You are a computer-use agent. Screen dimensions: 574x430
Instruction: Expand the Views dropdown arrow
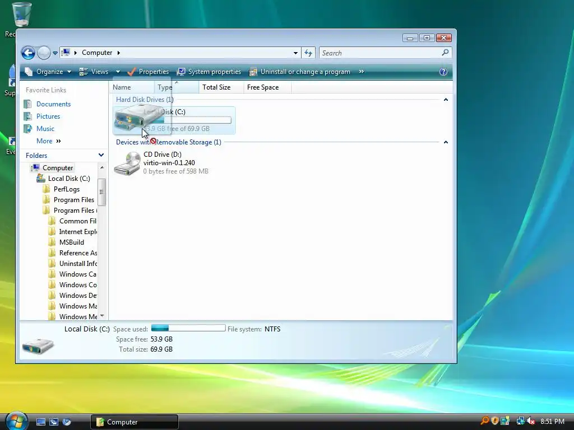[118, 72]
